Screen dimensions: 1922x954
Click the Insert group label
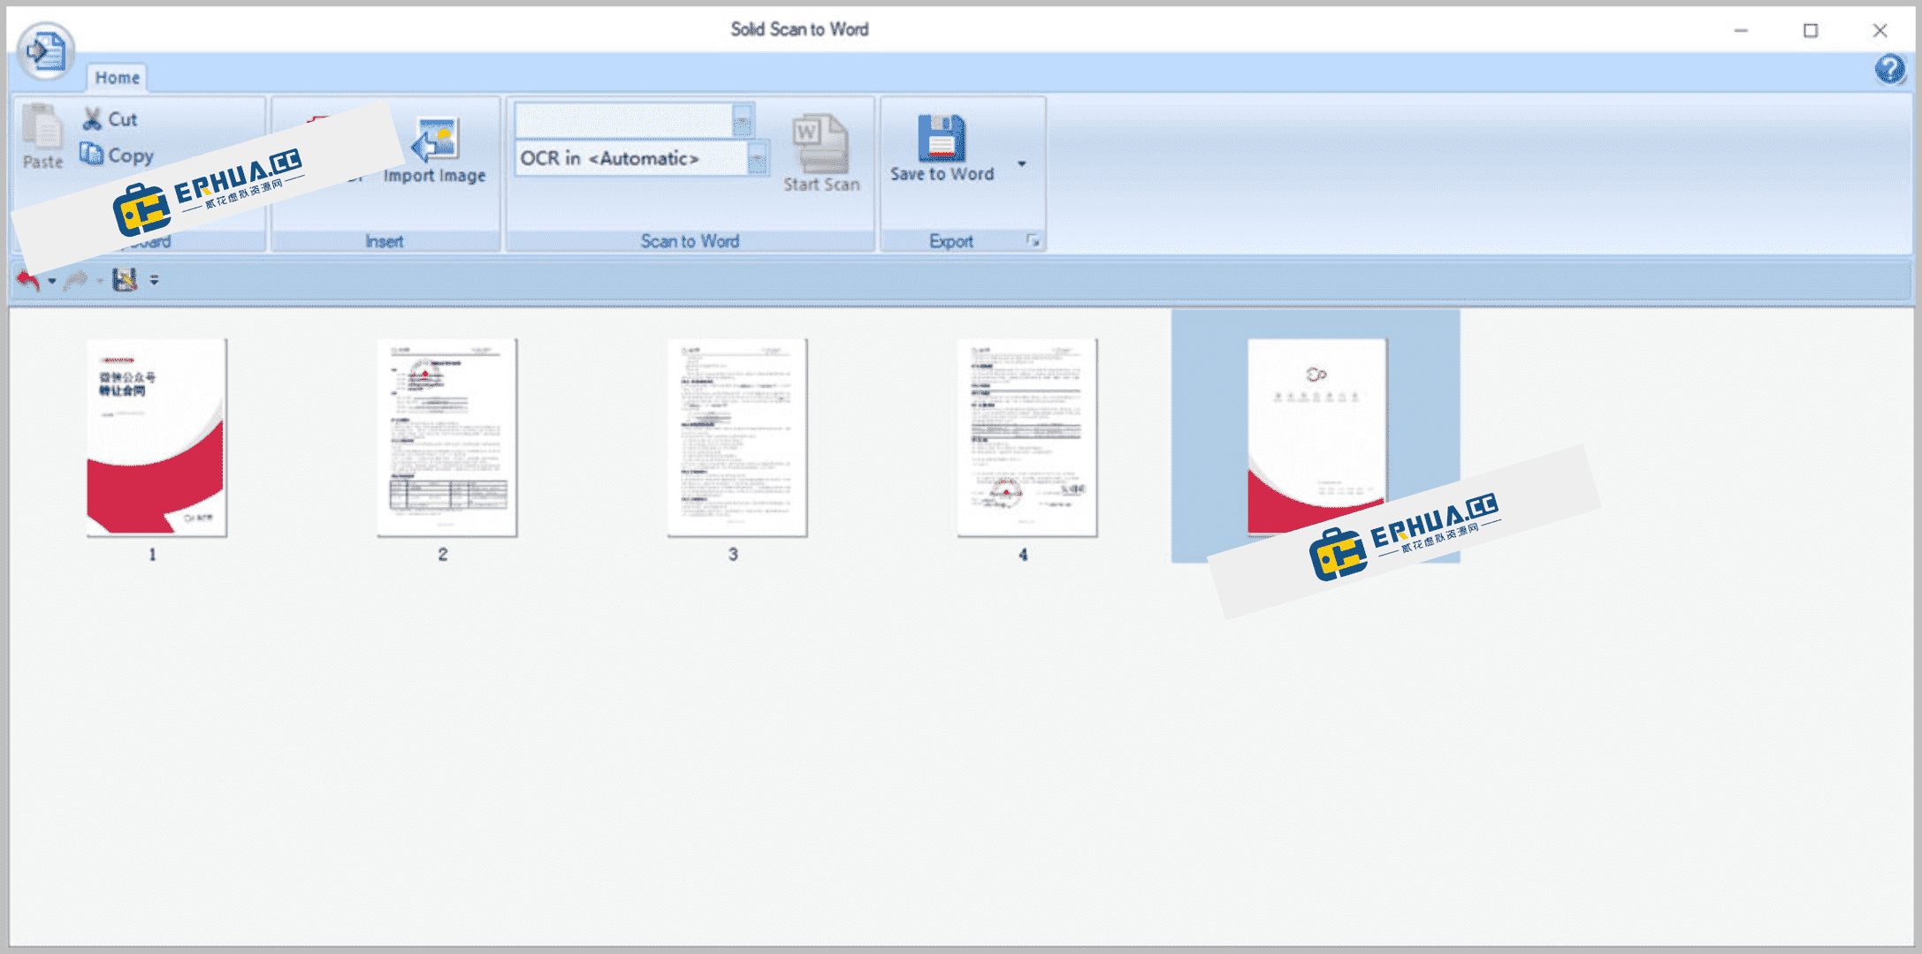click(x=385, y=241)
